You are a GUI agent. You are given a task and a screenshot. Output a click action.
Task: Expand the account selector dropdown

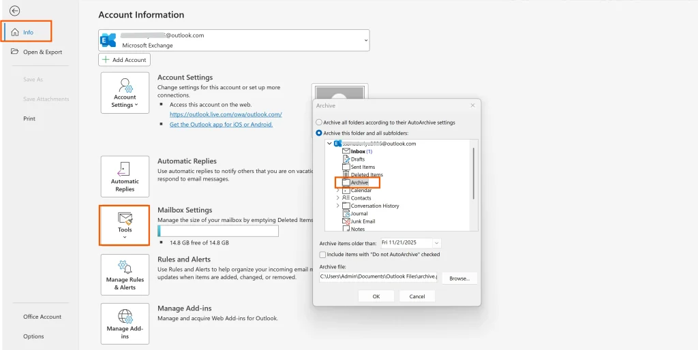[366, 40]
